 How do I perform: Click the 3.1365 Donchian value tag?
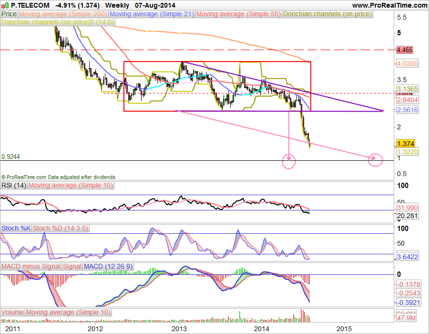(x=408, y=89)
